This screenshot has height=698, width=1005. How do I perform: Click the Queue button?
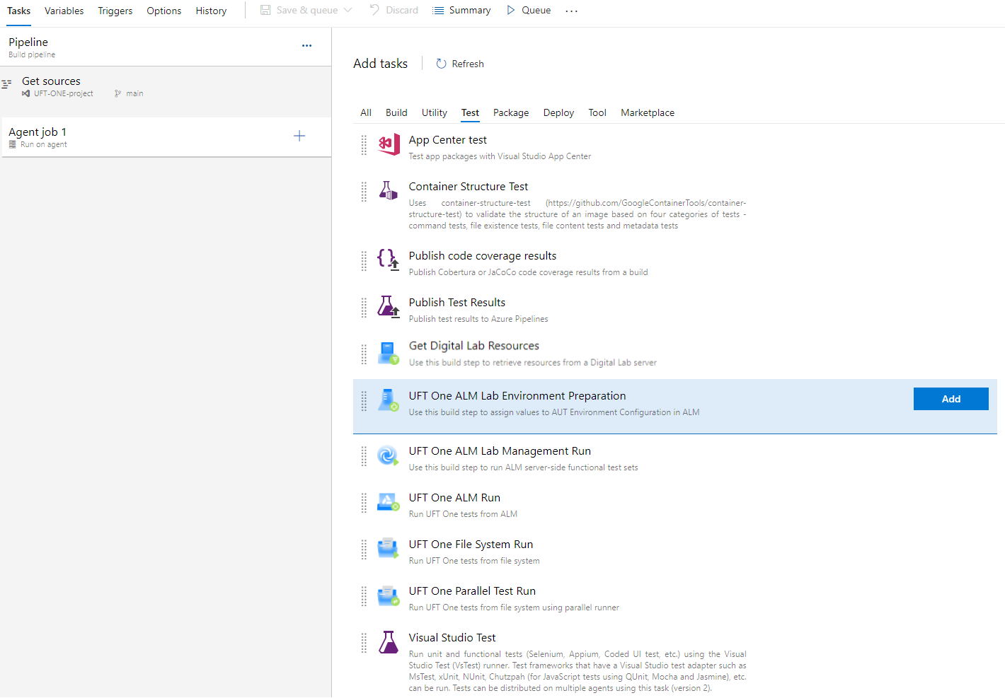[x=529, y=11]
